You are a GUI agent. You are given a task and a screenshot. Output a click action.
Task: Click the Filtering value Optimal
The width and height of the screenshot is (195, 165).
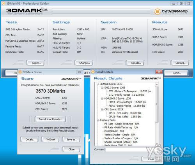point(81,39)
